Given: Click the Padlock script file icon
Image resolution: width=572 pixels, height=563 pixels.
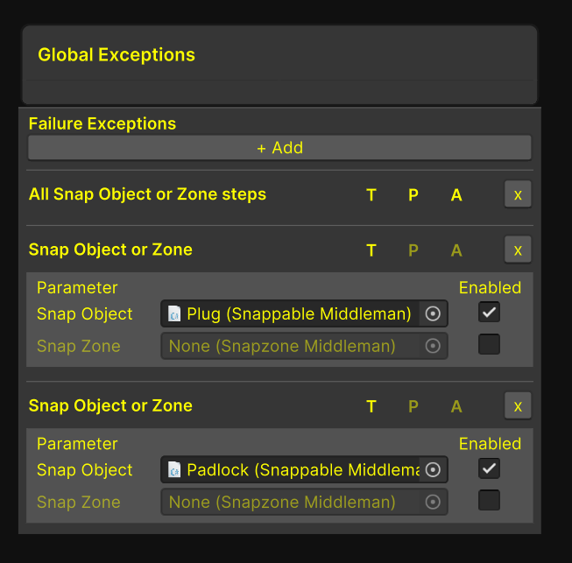Looking at the screenshot, I should point(175,469).
